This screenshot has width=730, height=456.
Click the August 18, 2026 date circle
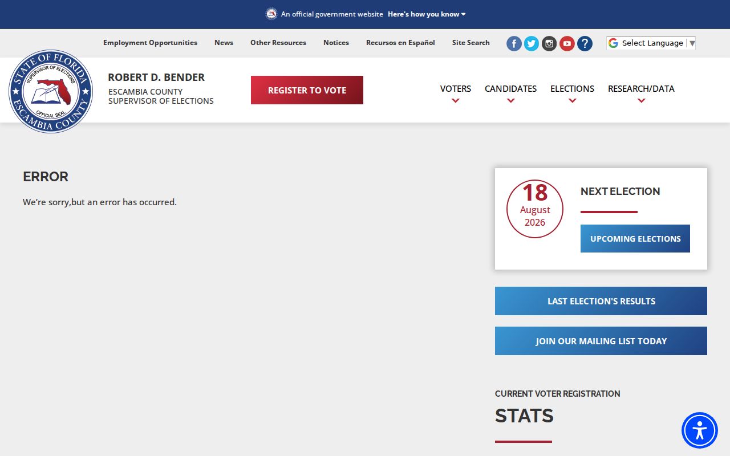click(x=535, y=209)
